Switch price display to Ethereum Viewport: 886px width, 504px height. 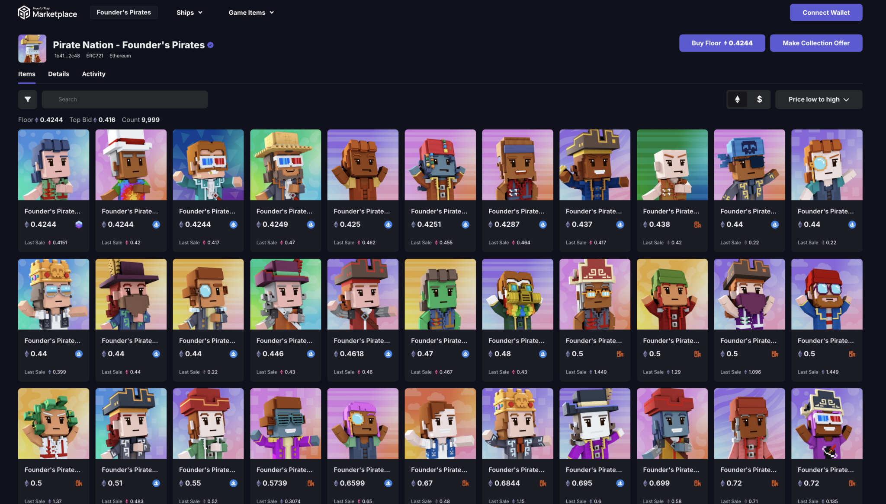(737, 99)
